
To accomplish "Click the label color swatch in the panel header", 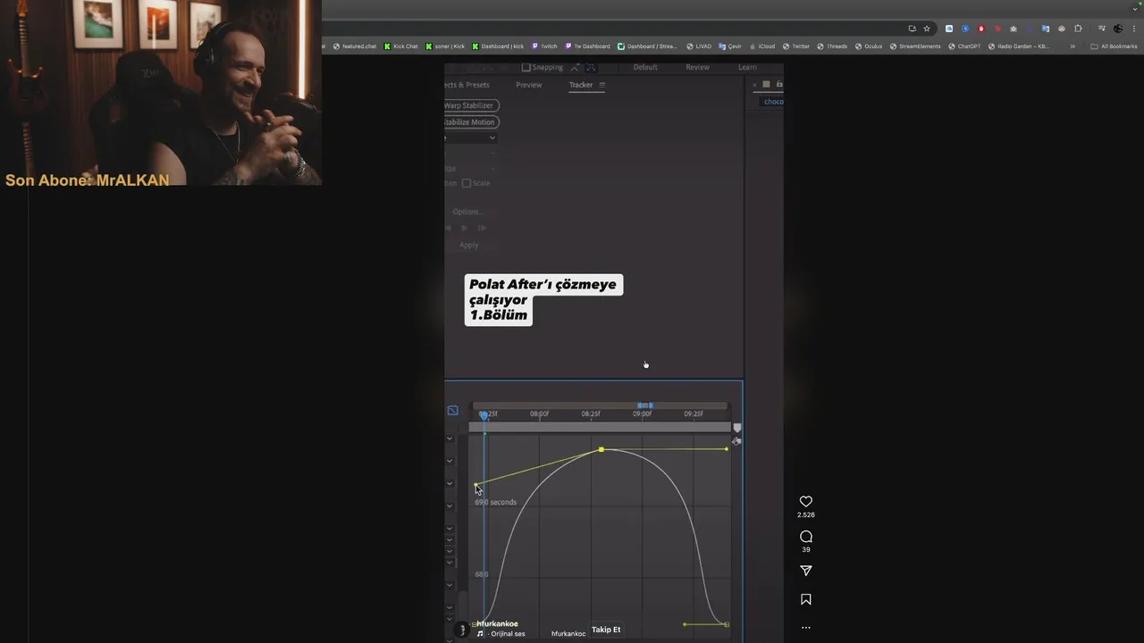I will [x=766, y=85].
